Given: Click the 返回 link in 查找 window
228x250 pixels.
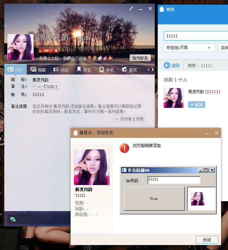Looking at the screenshot, I should click(175, 65).
